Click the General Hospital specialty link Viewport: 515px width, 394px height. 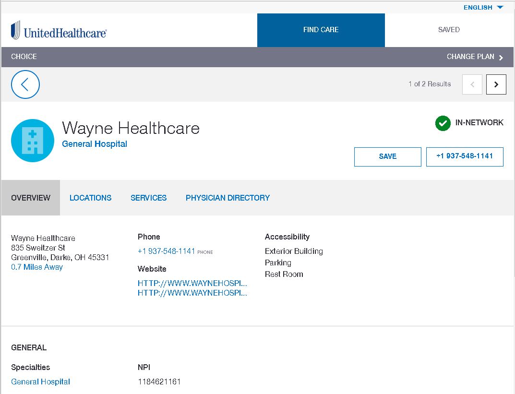pos(40,382)
